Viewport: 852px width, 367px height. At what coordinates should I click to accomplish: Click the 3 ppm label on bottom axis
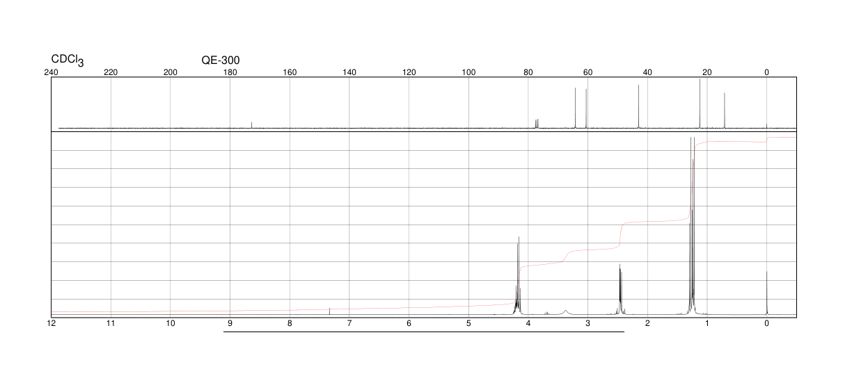pyautogui.click(x=588, y=323)
